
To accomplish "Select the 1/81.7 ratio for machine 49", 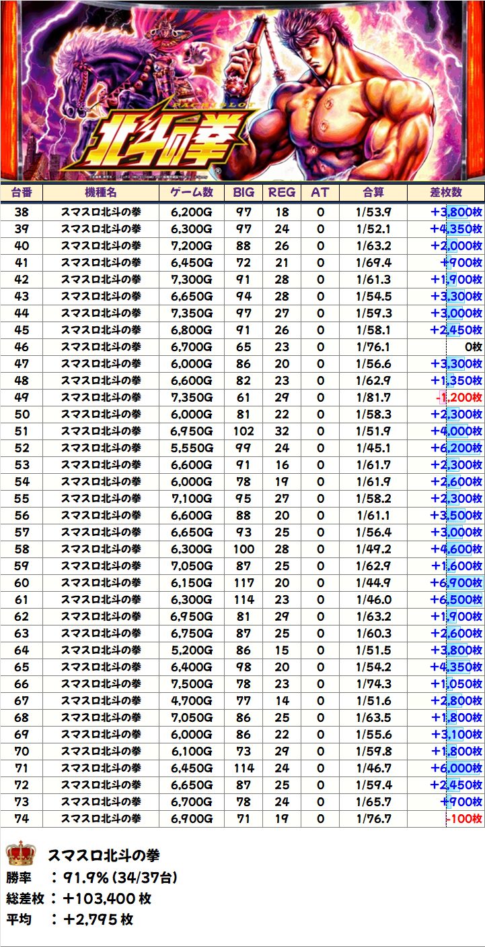I will pos(373,397).
